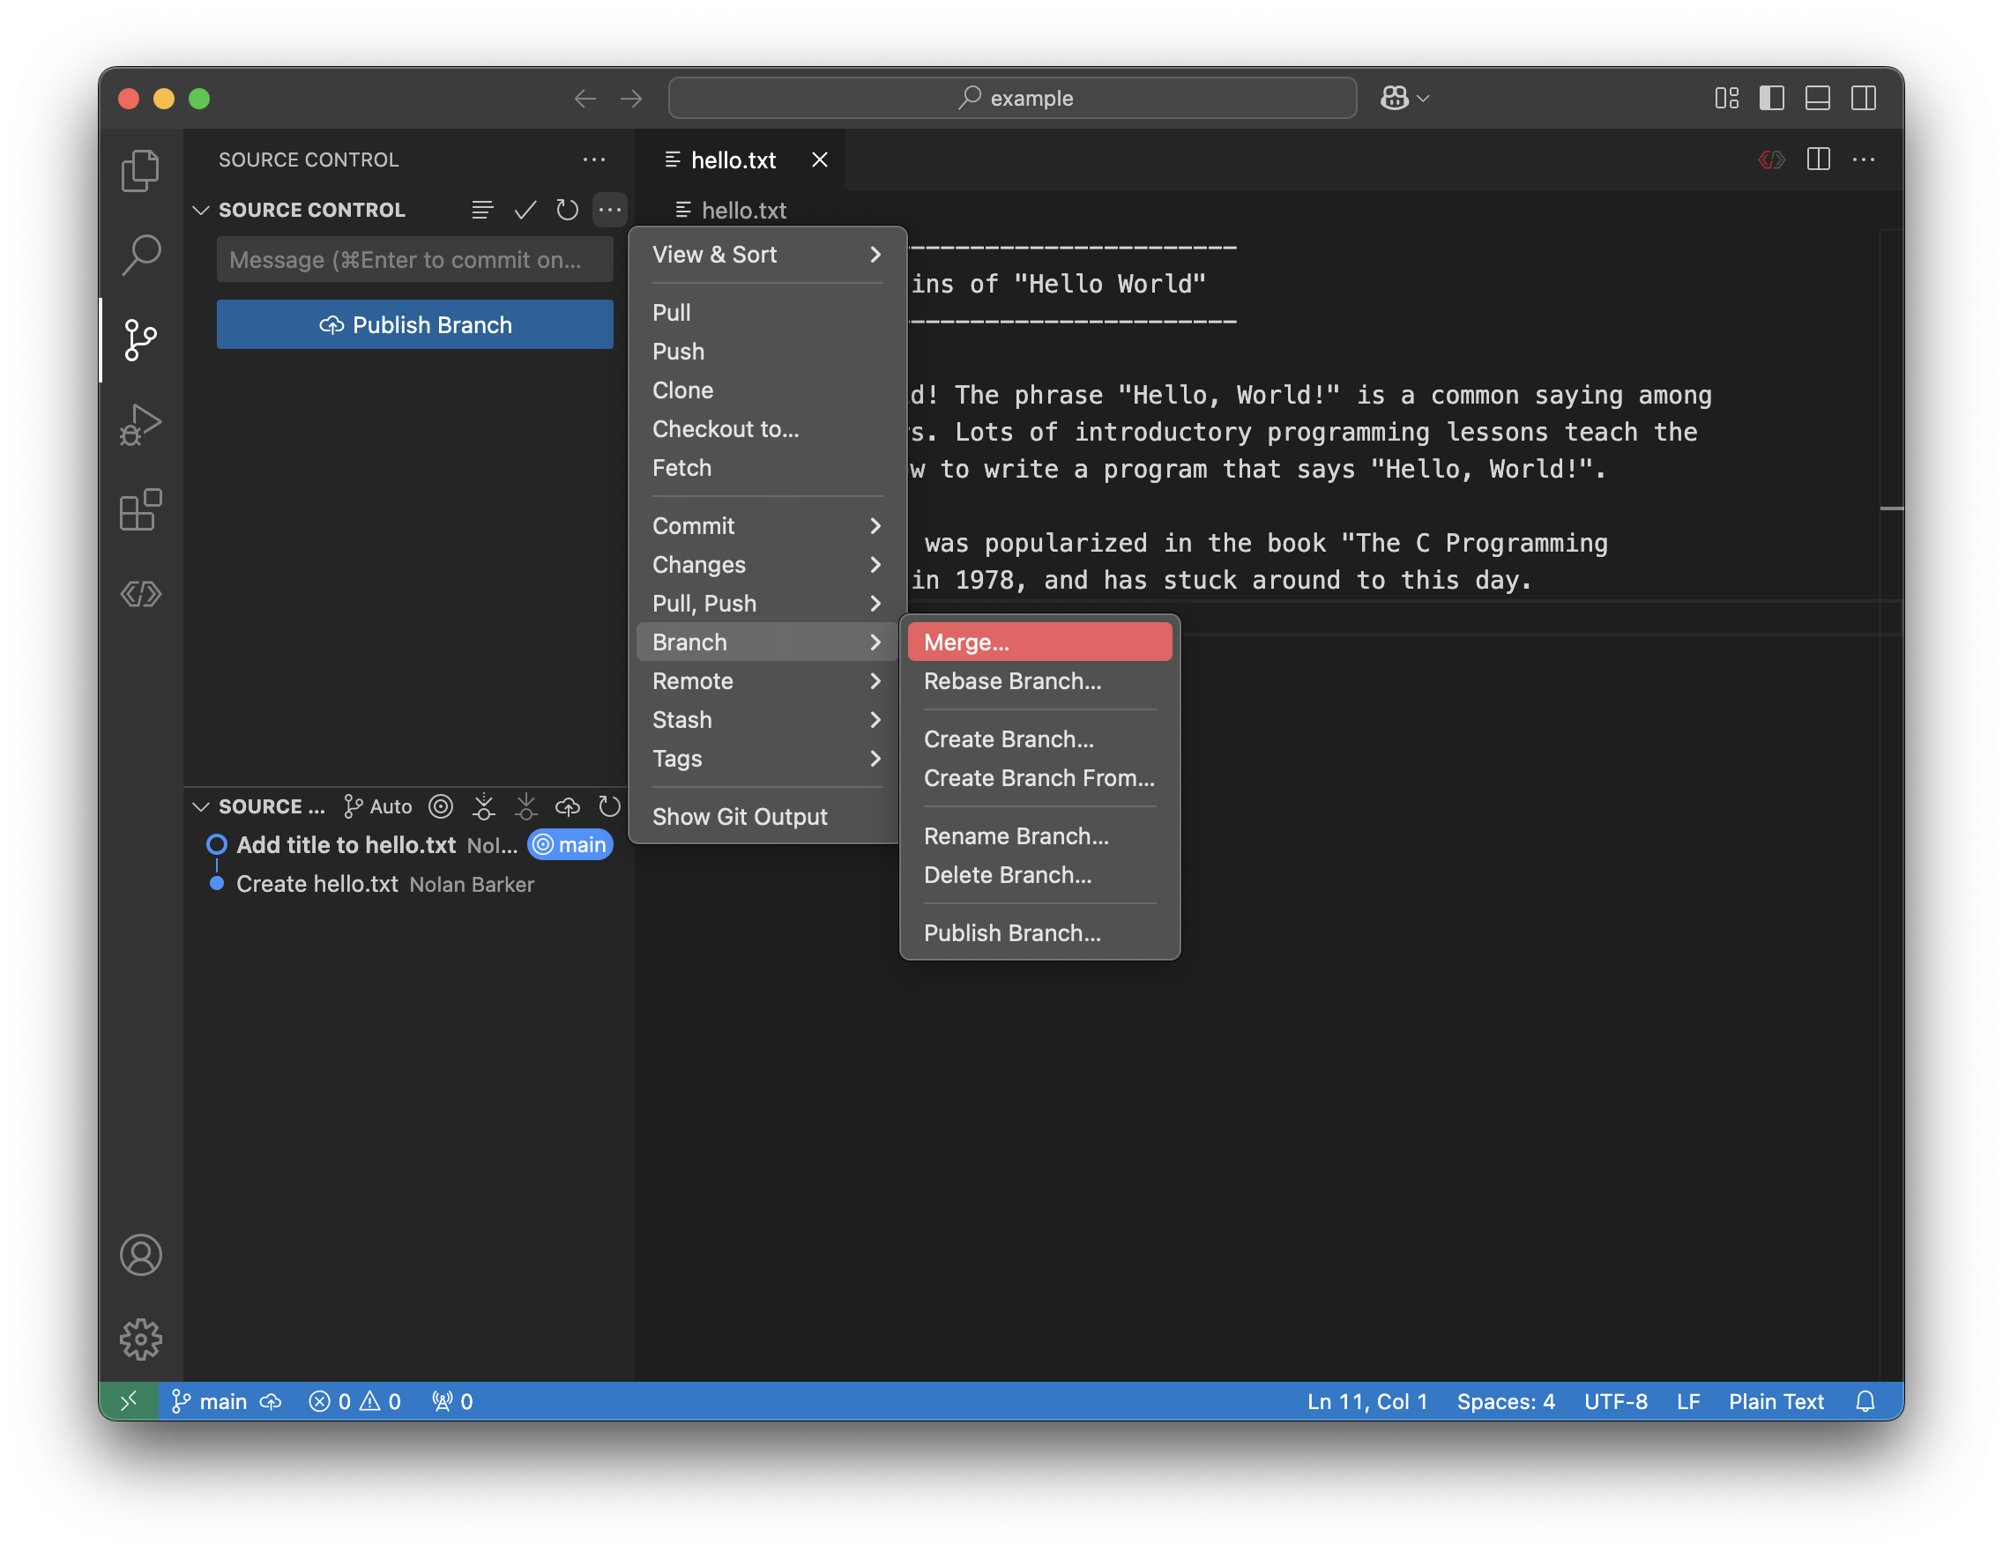Toggle the secondary side bar
The width and height of the screenshot is (2003, 1551).
click(x=1864, y=98)
